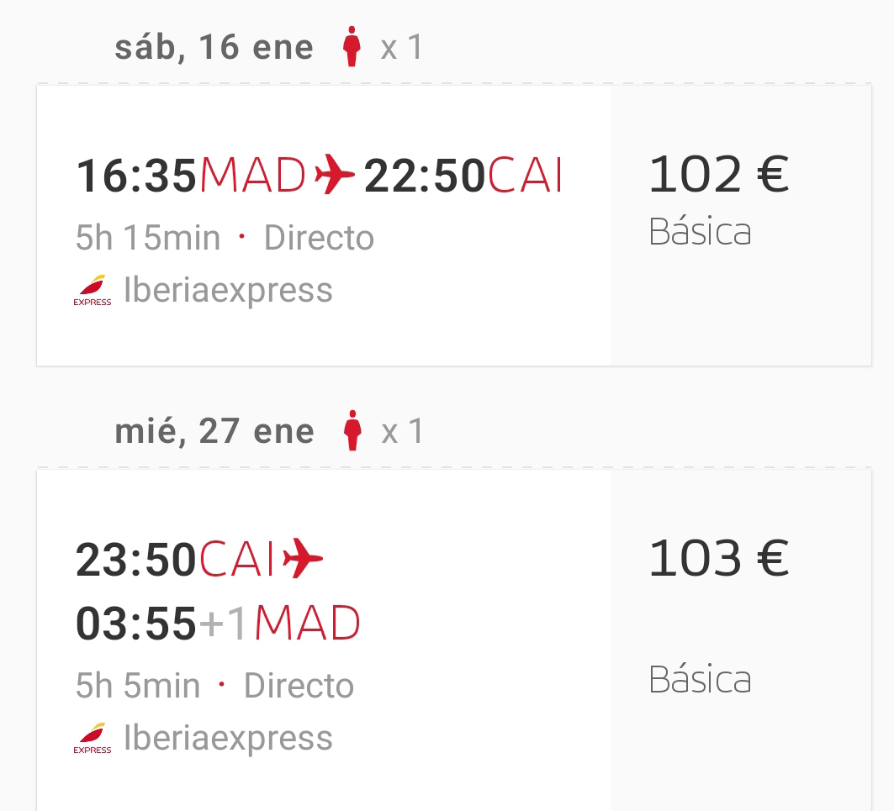Click the Iberia Express logo on outbound flight
The image size is (894, 811).
(93, 291)
